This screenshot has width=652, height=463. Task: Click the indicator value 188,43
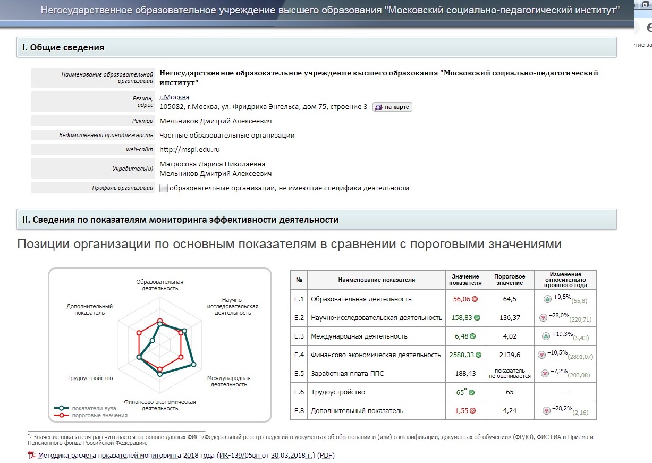point(465,373)
